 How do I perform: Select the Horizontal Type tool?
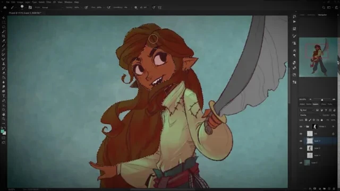pyautogui.click(x=3, y=96)
